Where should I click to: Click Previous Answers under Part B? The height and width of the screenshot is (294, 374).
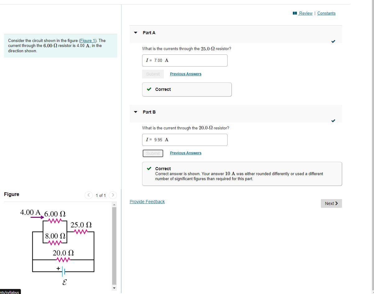click(185, 153)
